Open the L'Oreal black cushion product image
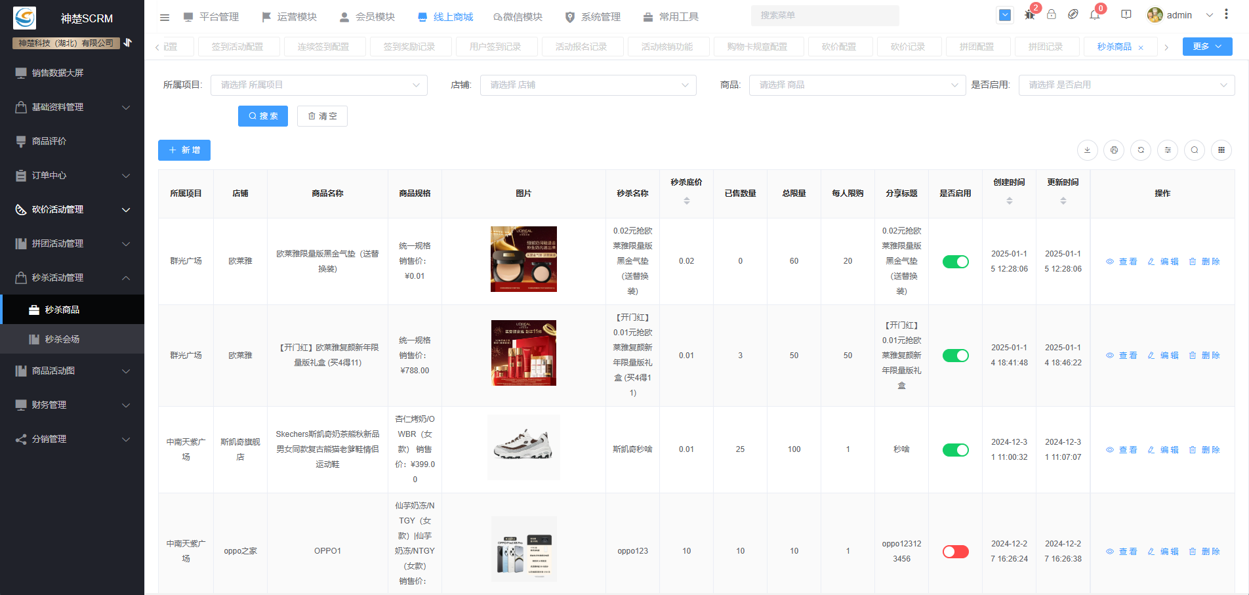 pos(523,259)
